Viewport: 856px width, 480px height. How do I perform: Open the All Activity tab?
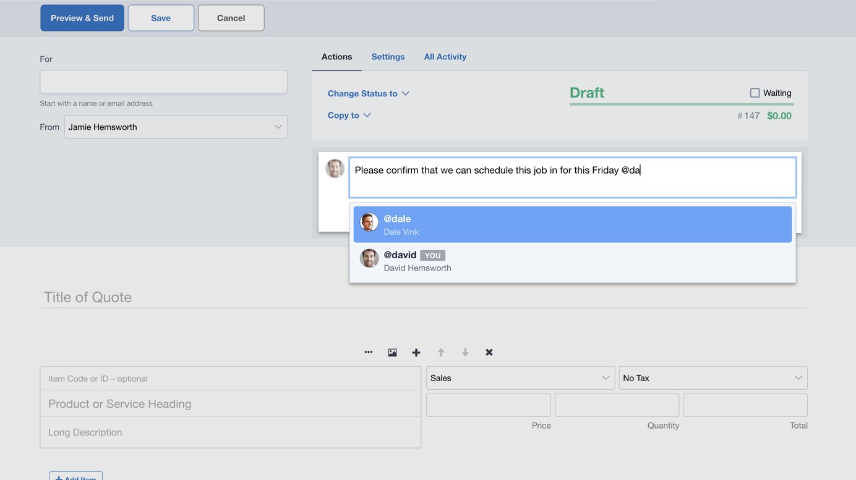[x=445, y=56]
